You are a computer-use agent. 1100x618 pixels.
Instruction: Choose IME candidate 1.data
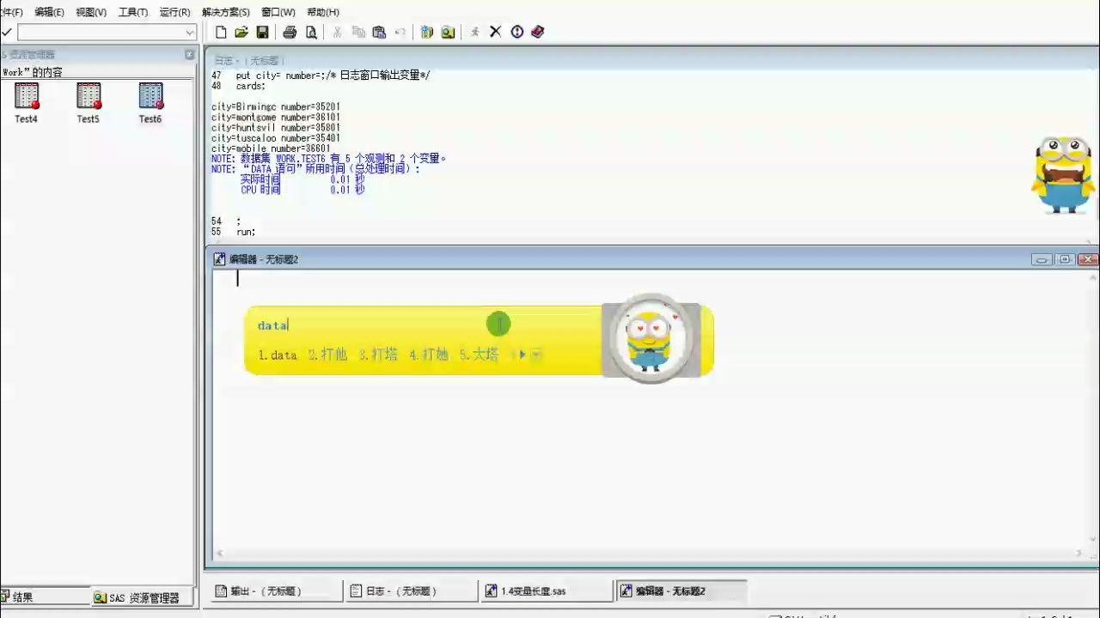(278, 354)
